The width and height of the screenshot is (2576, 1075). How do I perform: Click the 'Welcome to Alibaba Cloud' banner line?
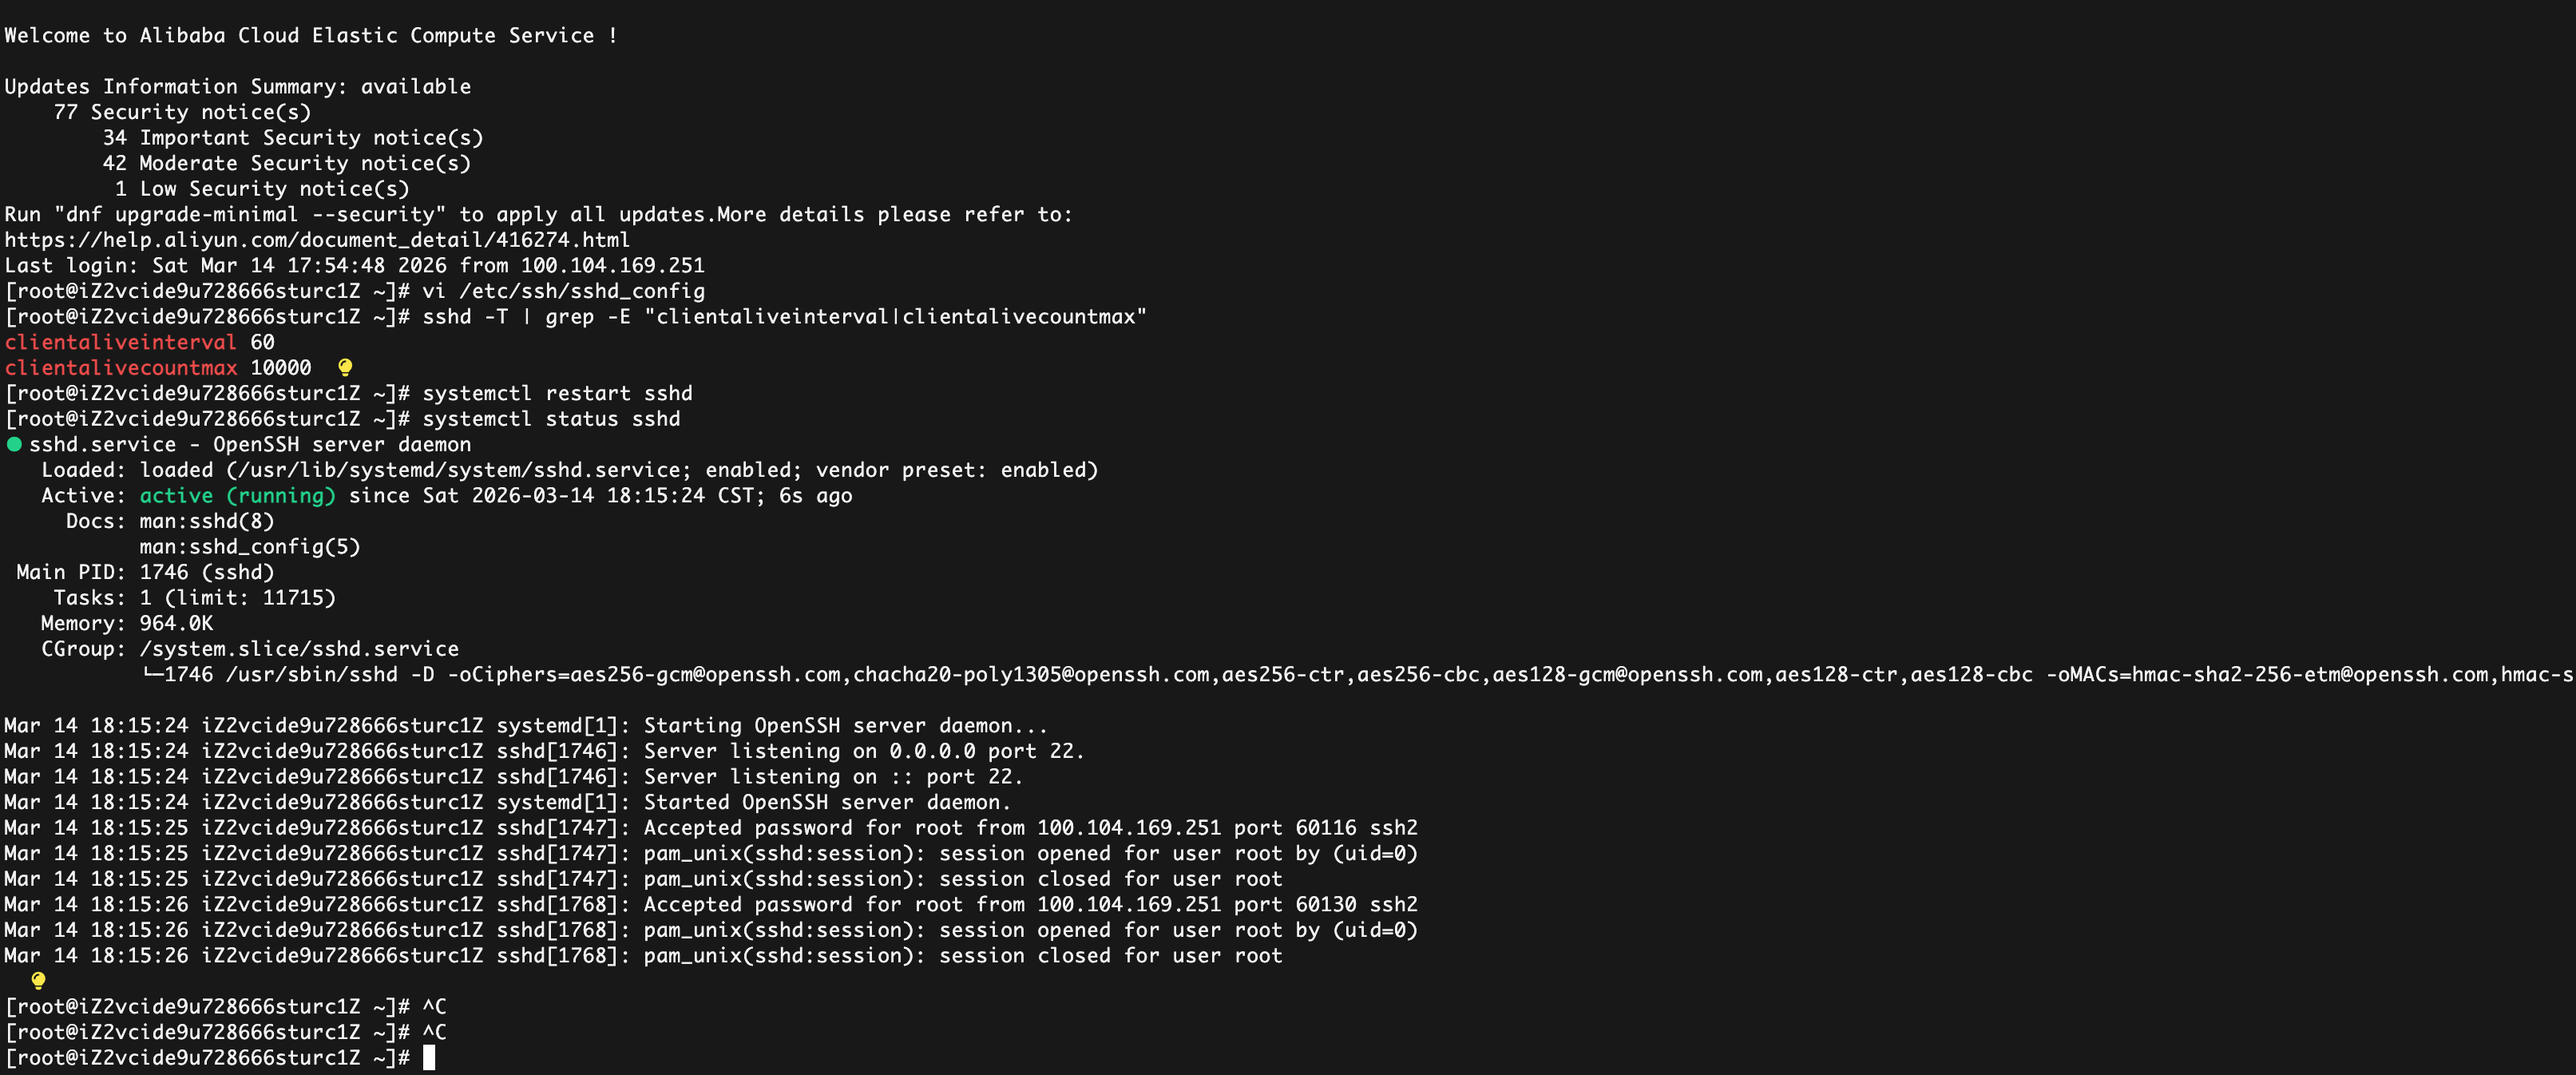click(x=311, y=35)
